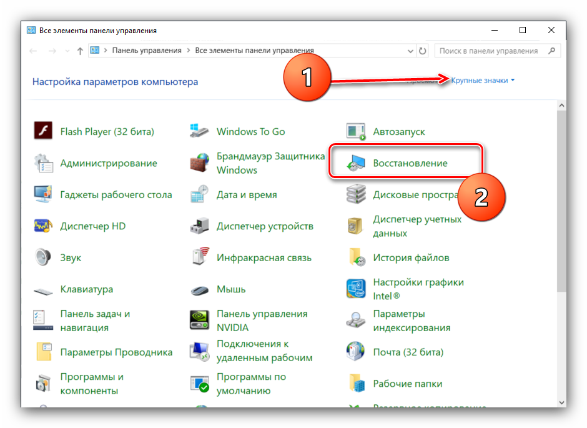Select Все элементы панели управления breadcrumb
Image resolution: width=587 pixels, height=428 pixels.
pos(254,50)
